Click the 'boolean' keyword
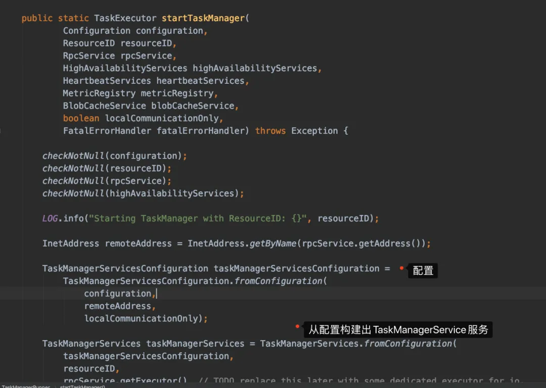This screenshot has height=388, width=546. click(81, 118)
